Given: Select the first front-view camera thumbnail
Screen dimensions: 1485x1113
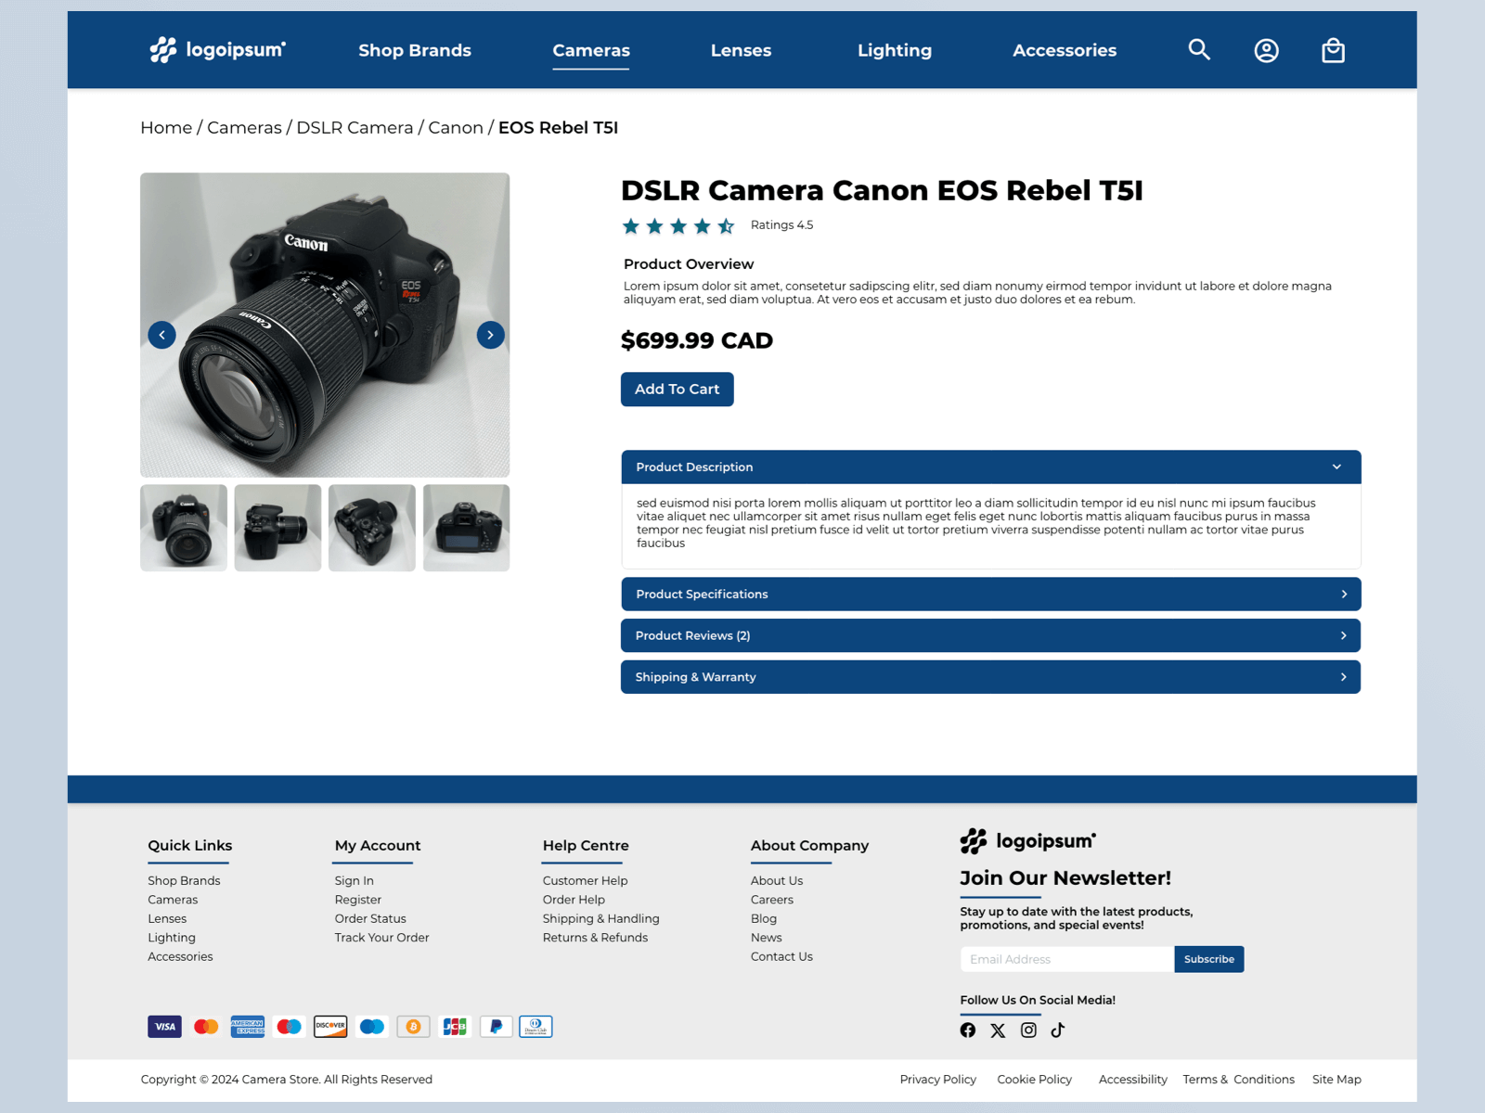Looking at the screenshot, I should 184,528.
